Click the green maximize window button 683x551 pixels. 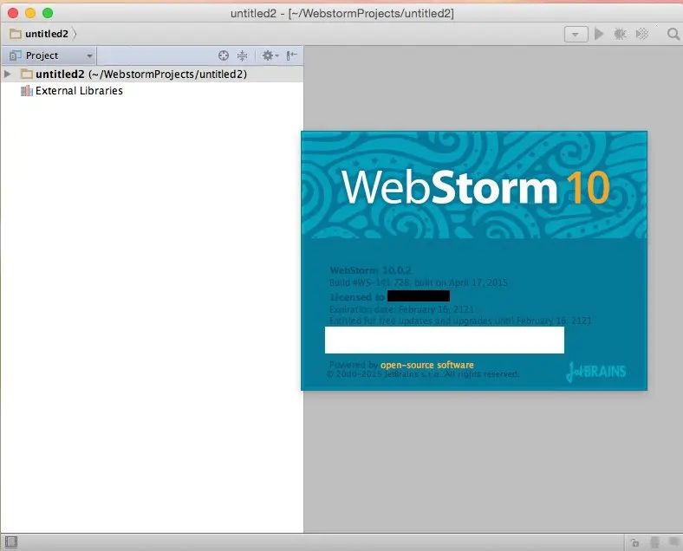click(48, 13)
